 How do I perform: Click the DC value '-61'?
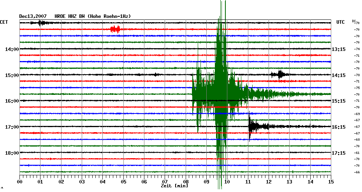pyautogui.click(x=357, y=153)
